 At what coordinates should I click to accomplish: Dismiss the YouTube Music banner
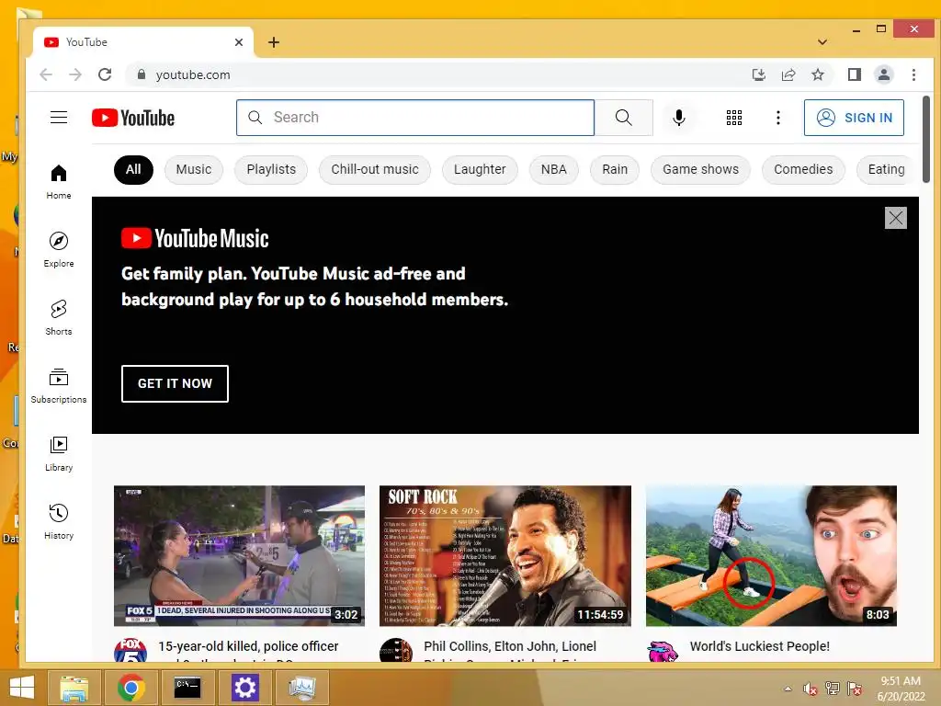pos(895,218)
